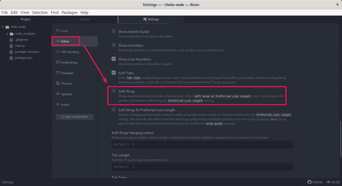Open the Keybindings settings section

pos(74,62)
